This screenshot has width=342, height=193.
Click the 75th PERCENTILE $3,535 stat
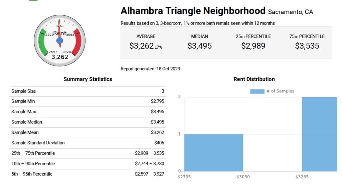[307, 42]
